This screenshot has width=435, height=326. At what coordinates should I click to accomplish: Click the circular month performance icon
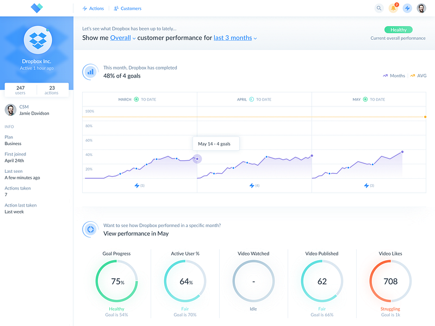[x=90, y=229]
